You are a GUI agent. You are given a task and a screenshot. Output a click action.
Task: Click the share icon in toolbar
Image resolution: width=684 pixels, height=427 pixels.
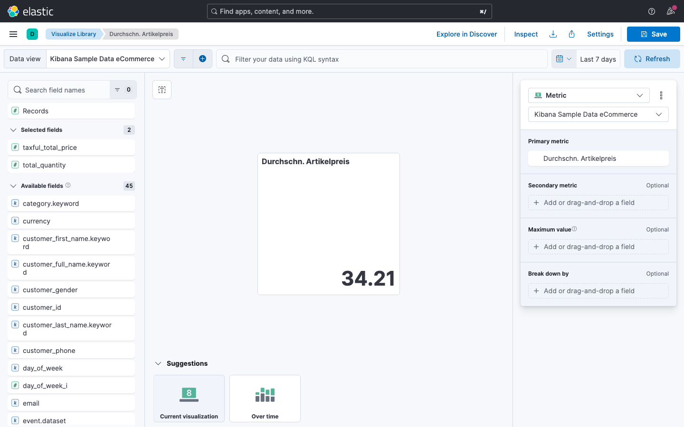tap(572, 34)
